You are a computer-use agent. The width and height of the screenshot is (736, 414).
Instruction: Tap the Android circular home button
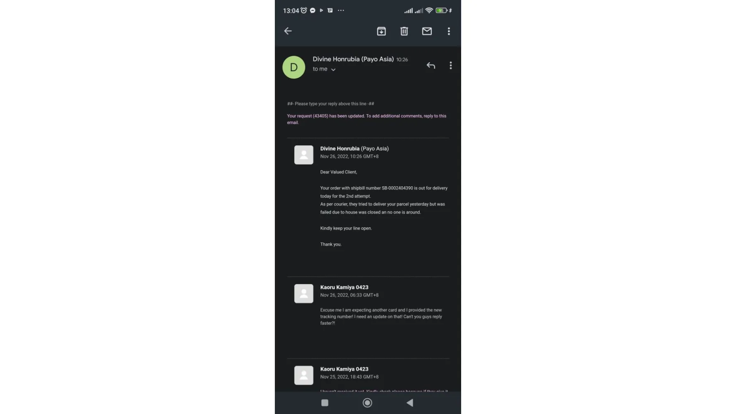[367, 403]
